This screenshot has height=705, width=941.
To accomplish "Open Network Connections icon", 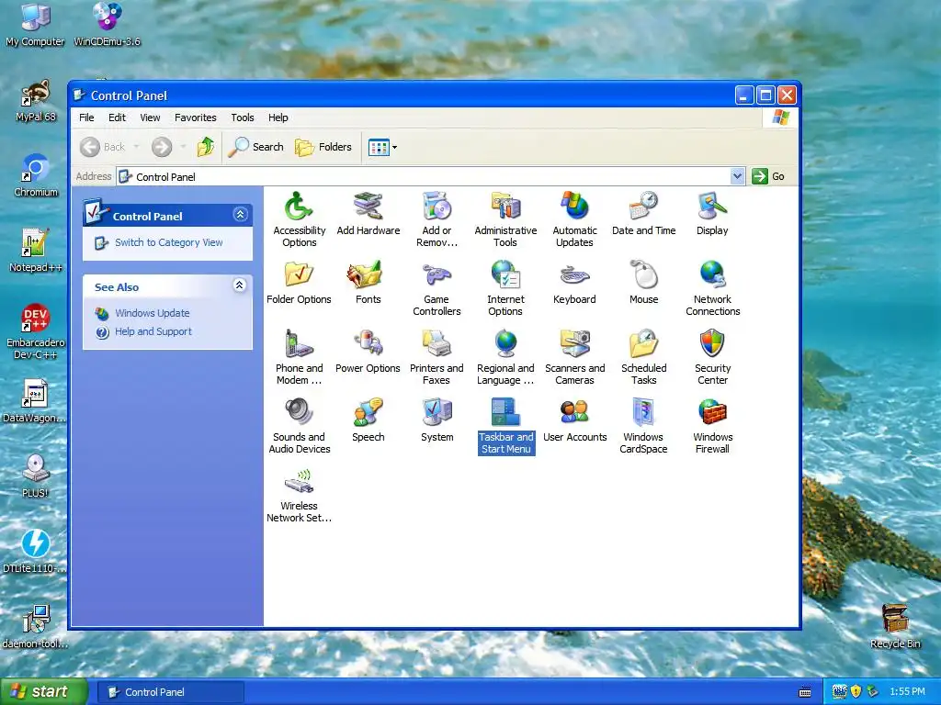I will (x=712, y=287).
